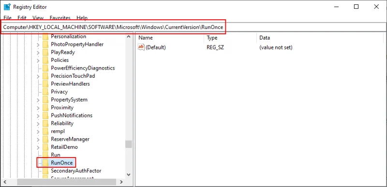The height and width of the screenshot is (187, 387).
Task: Select the RunOnce folder icon
Action: click(45, 163)
